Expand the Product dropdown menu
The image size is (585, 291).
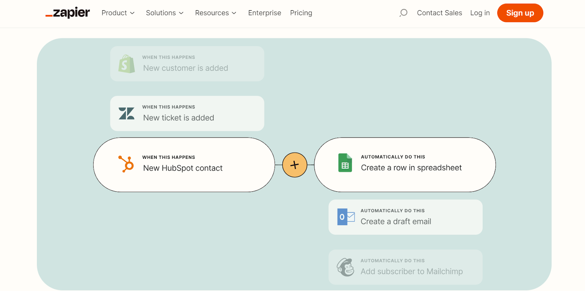(118, 13)
